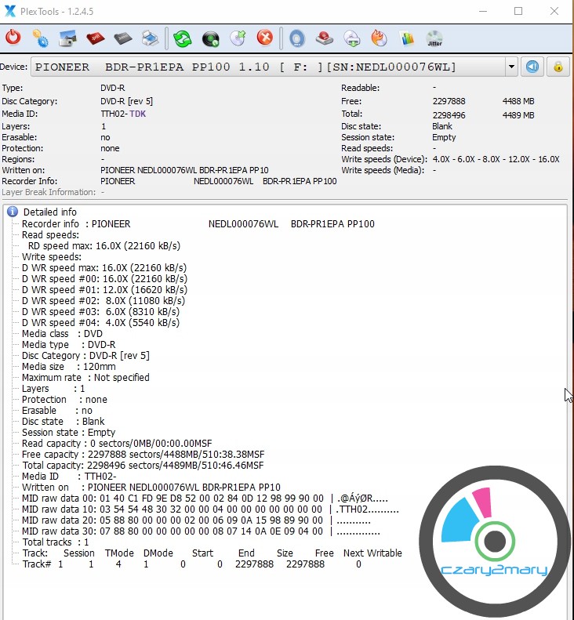574x620 pixels.
Task: Click the printer icon in toolbar
Action: [151, 38]
